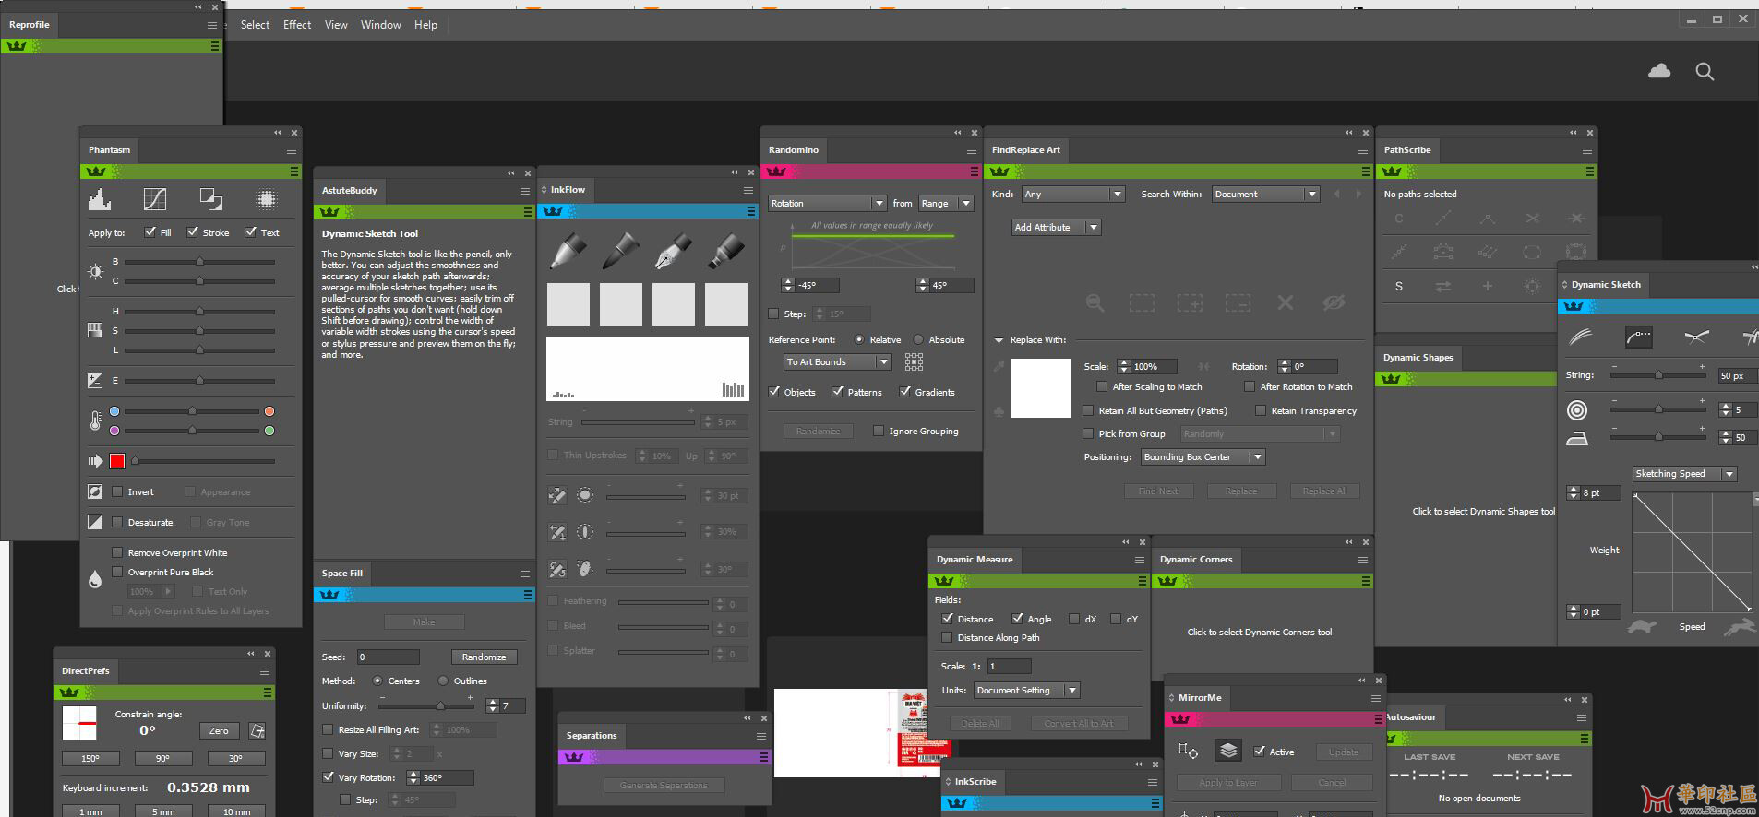1759x817 pixels.
Task: Click the search magnifier at top right
Action: point(1705,71)
